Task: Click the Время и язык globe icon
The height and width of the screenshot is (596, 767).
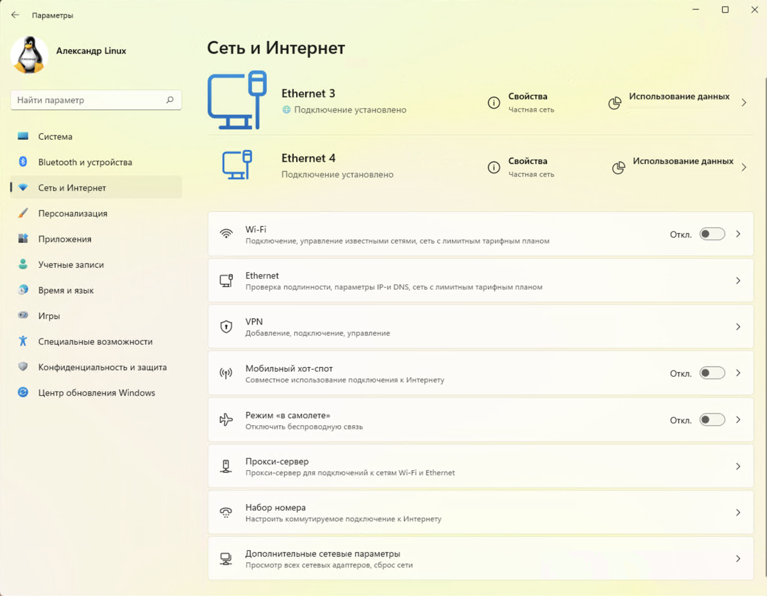Action: tap(23, 290)
